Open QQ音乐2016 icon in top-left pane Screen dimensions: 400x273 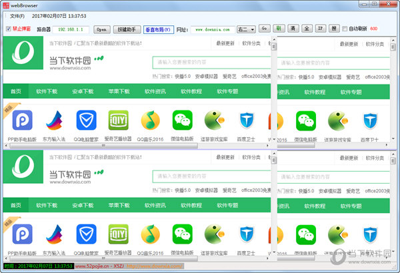(x=150, y=120)
